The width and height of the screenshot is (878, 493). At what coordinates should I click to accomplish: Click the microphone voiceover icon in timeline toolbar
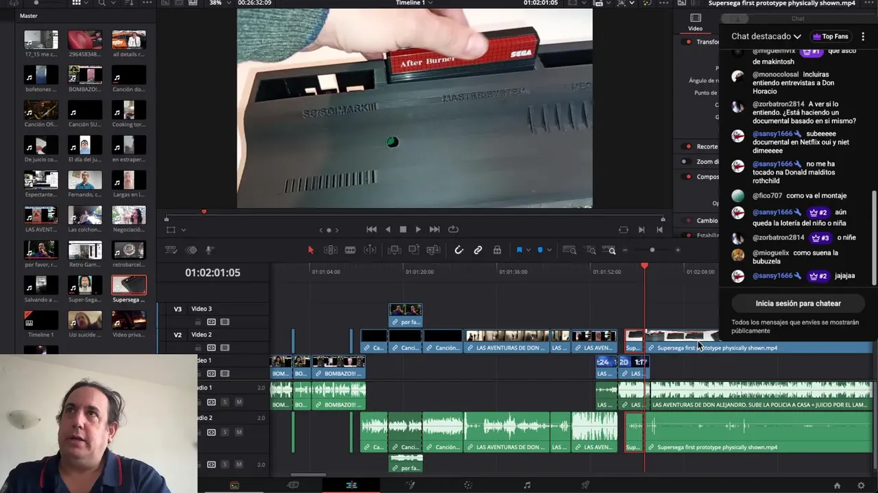(x=210, y=250)
